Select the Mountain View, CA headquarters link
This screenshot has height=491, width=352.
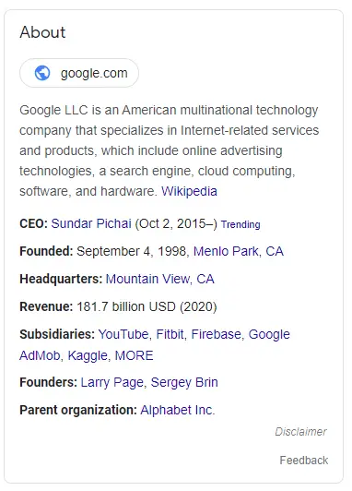tap(159, 279)
